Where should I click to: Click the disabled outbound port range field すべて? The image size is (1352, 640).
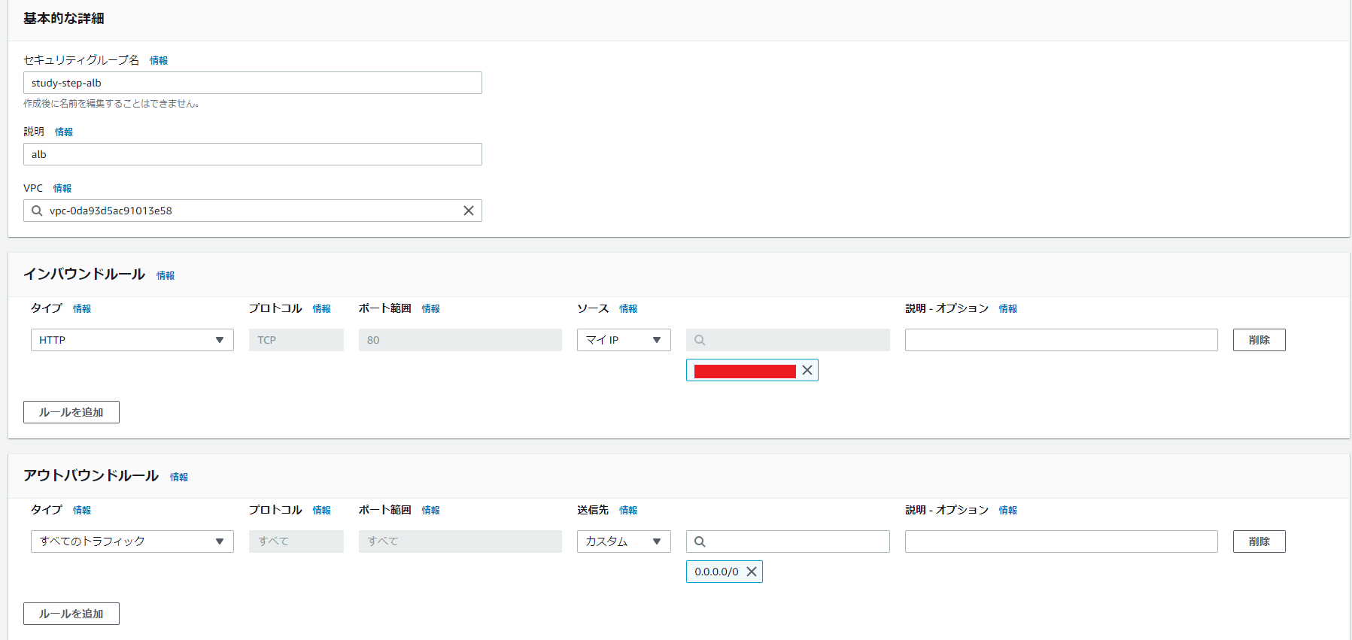coord(460,541)
